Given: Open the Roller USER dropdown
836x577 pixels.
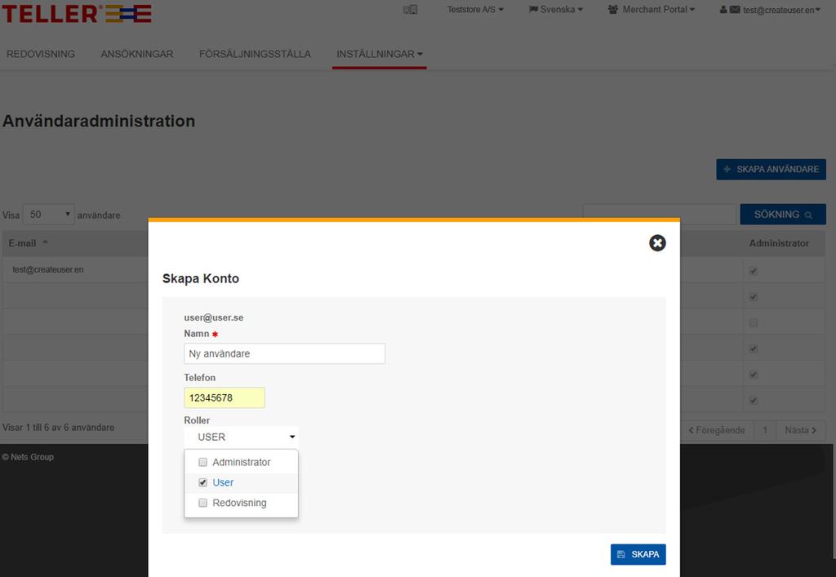Looking at the screenshot, I should (242, 437).
